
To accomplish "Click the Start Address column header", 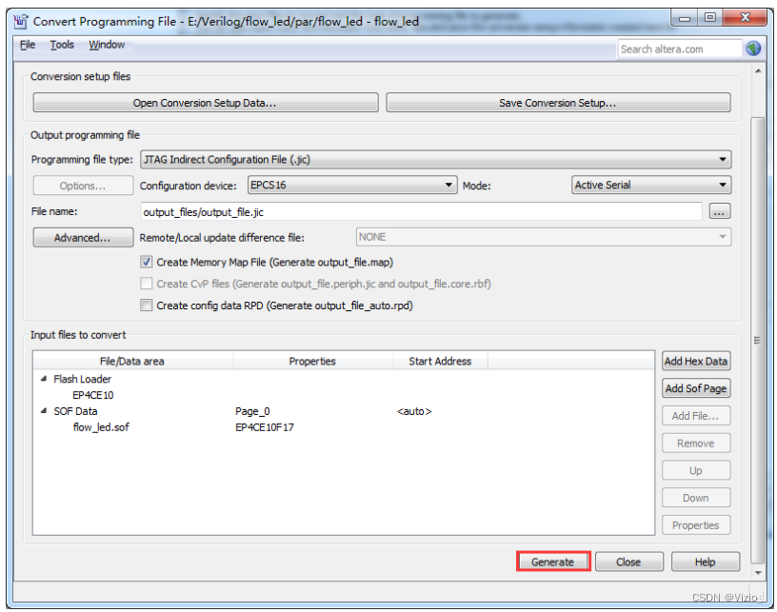I will pyautogui.click(x=440, y=361).
